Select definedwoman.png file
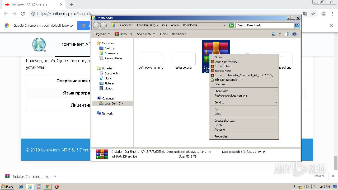 [x=151, y=61]
